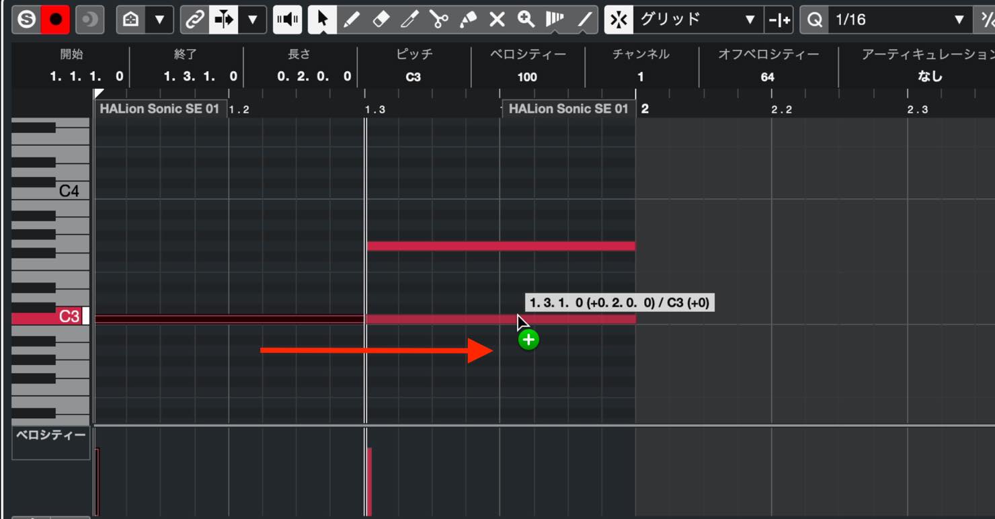Toggle the Auto-Scroll button
Image resolution: width=995 pixels, height=519 pixels.
223,19
